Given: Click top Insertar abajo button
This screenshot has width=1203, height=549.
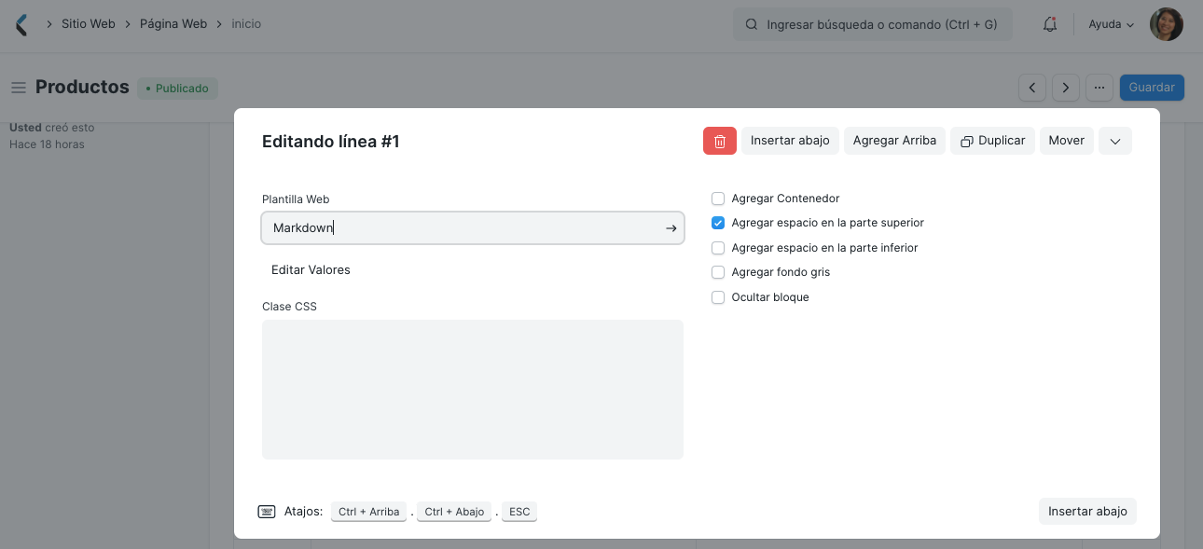Looking at the screenshot, I should [x=790, y=141].
